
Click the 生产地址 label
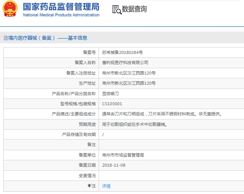tap(87, 83)
